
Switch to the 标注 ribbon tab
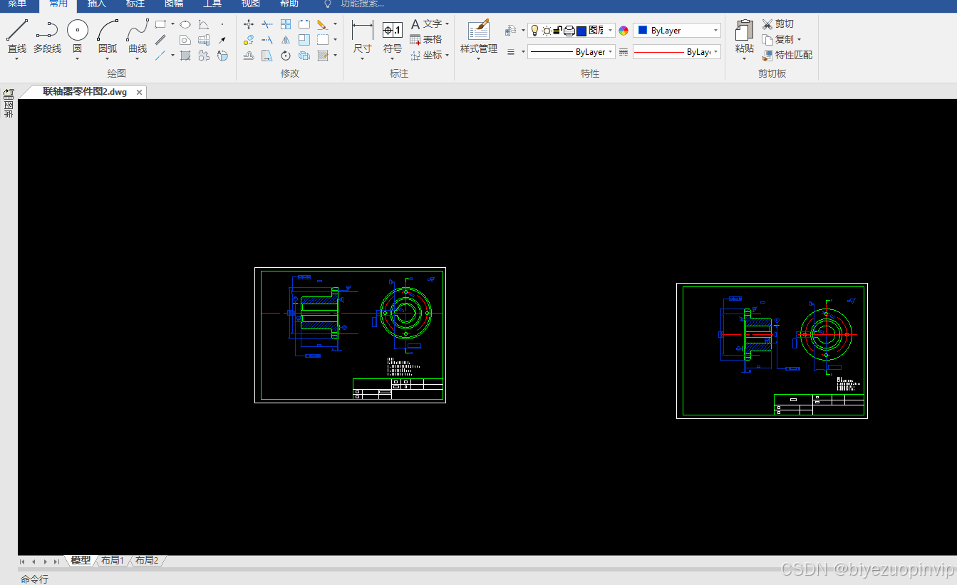pyautogui.click(x=135, y=4)
